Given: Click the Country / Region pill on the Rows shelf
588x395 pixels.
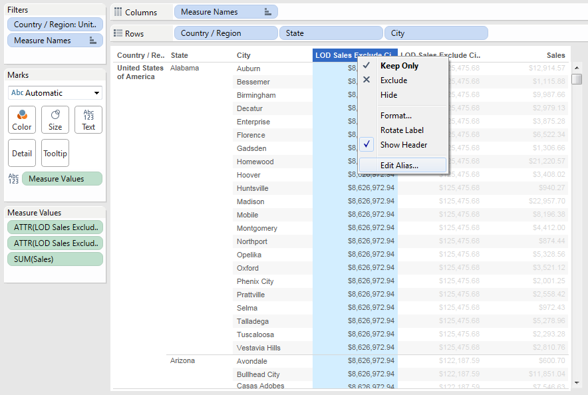Looking at the screenshot, I should (x=225, y=33).
